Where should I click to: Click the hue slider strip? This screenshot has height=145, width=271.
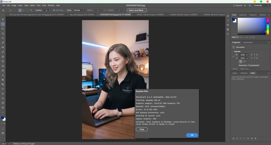pos(268,26)
